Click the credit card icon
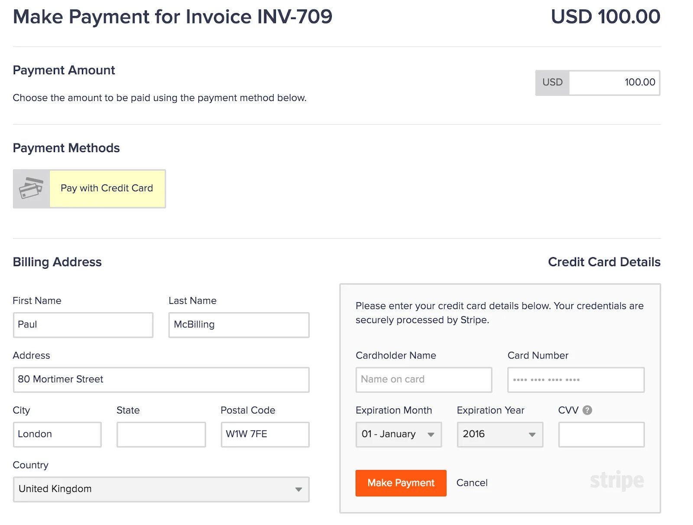The height and width of the screenshot is (525, 693). pos(31,189)
